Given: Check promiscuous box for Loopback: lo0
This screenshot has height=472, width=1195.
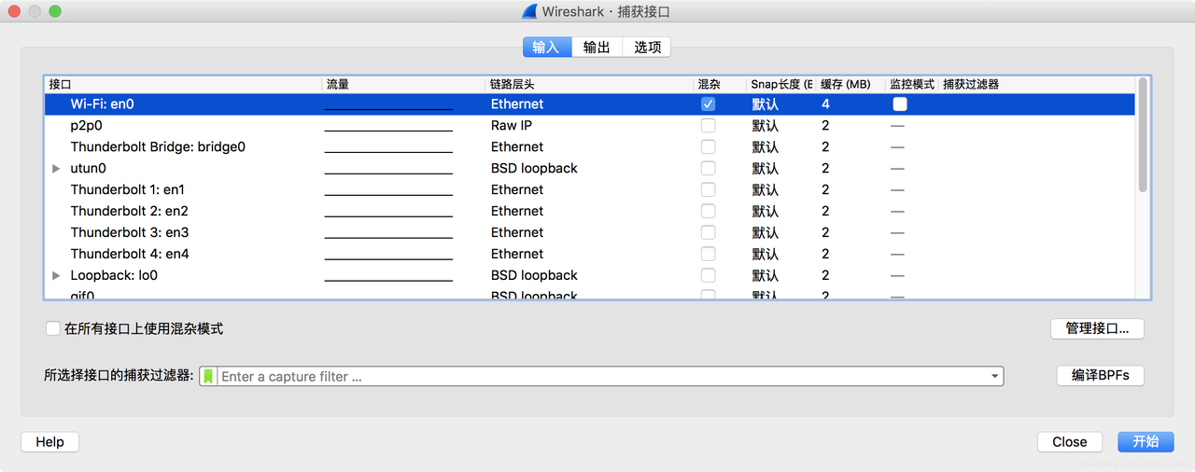Looking at the screenshot, I should [x=709, y=276].
